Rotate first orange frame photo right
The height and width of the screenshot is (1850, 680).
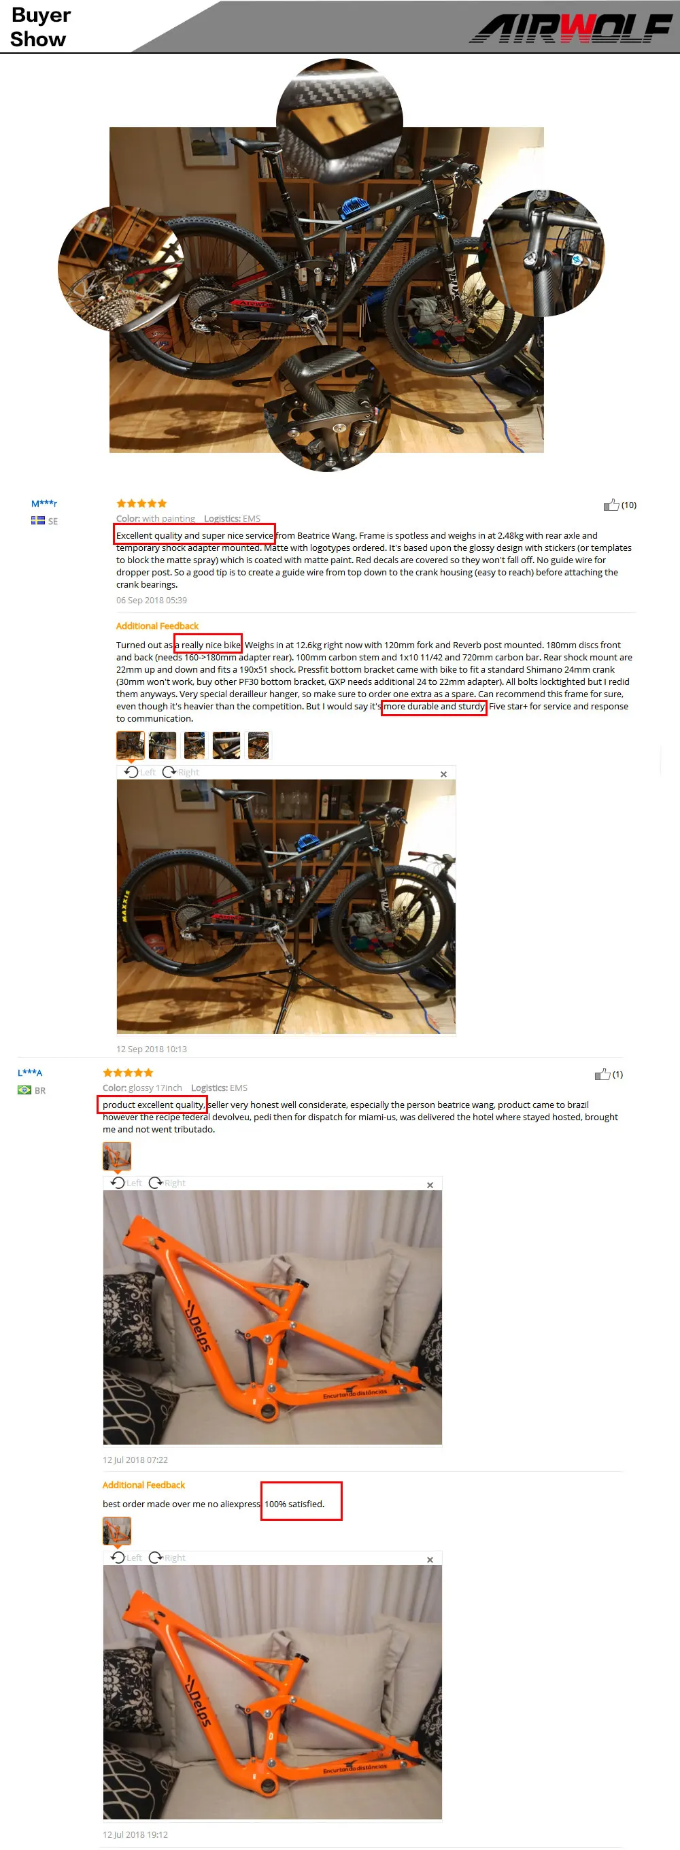(x=167, y=1183)
